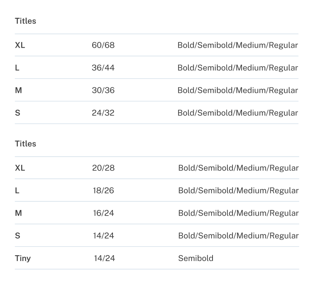Image resolution: width=314 pixels, height=284 pixels.
Task: Click the 18/26 size value
Action: coord(103,191)
